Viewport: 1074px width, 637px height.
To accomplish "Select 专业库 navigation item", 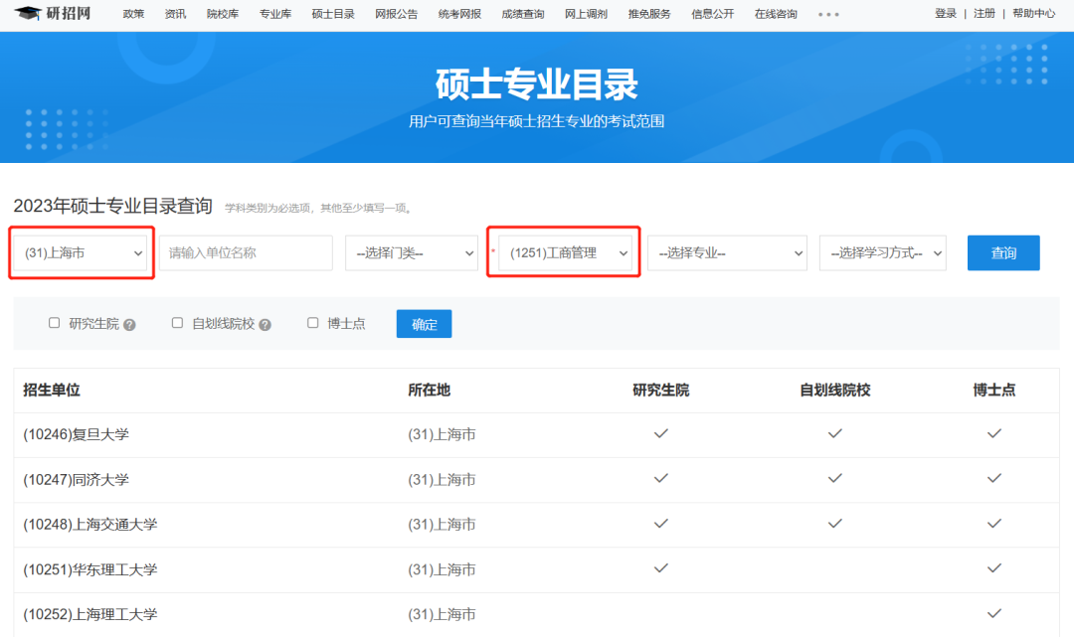I will 275,14.
